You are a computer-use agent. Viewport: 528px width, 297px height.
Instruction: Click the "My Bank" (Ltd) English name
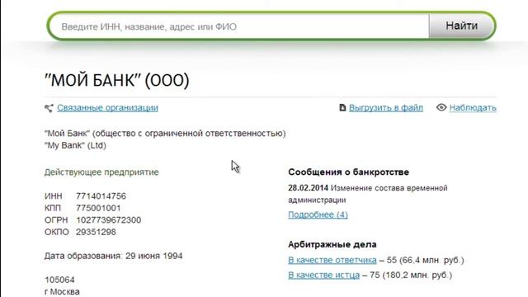(75, 145)
